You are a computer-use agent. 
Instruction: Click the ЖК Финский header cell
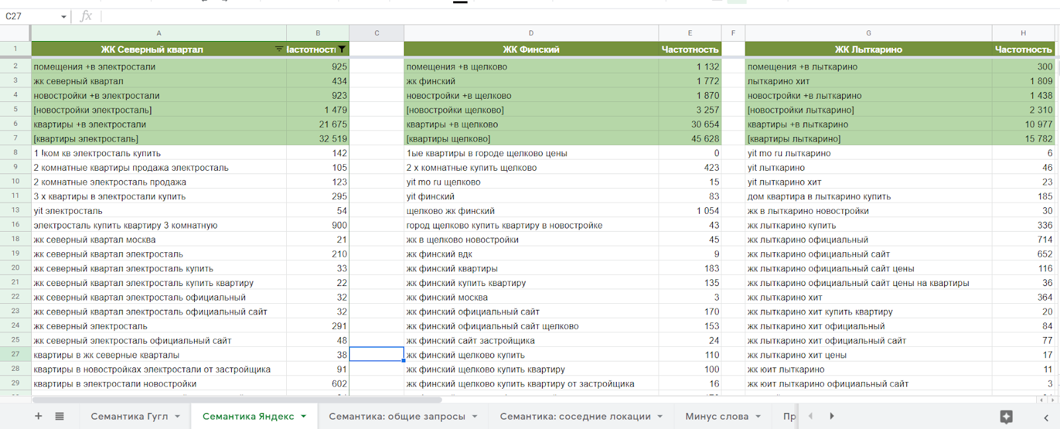(531, 49)
